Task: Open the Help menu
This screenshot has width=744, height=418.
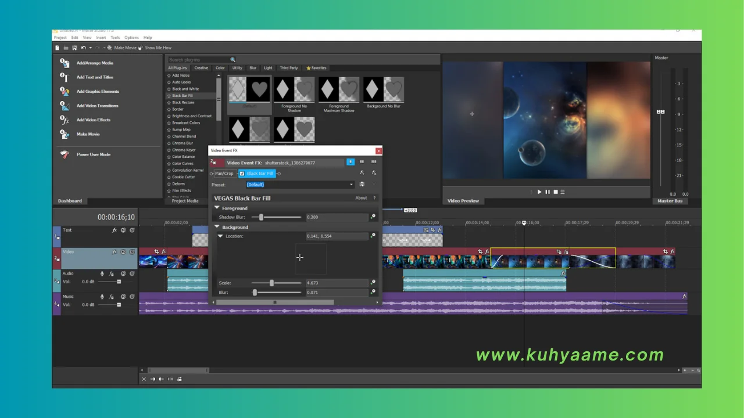Action: pyautogui.click(x=148, y=38)
